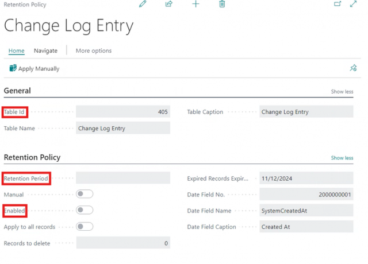The width and height of the screenshot is (368, 264).
Task: Click the General section heading
Action: 17,91
